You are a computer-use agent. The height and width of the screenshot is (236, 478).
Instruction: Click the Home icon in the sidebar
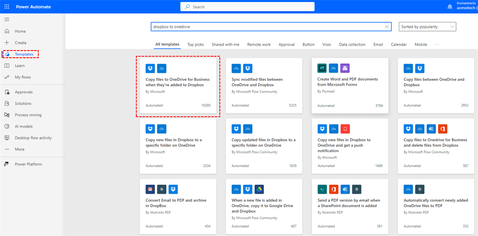[7, 31]
